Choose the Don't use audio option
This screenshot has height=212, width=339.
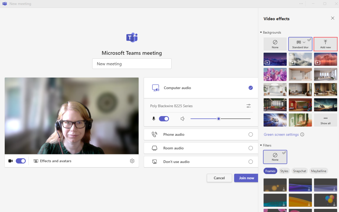click(x=251, y=162)
